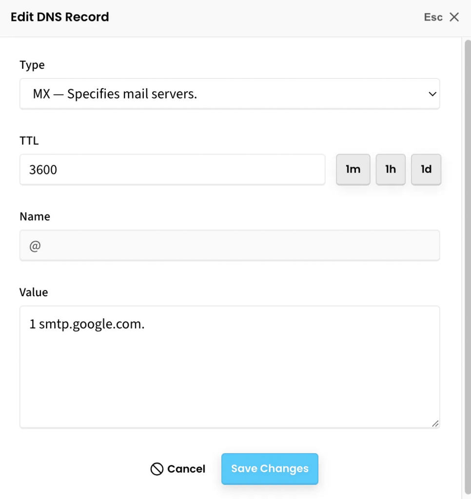
Task: Set TTL using the 1m preset
Action: [353, 170]
